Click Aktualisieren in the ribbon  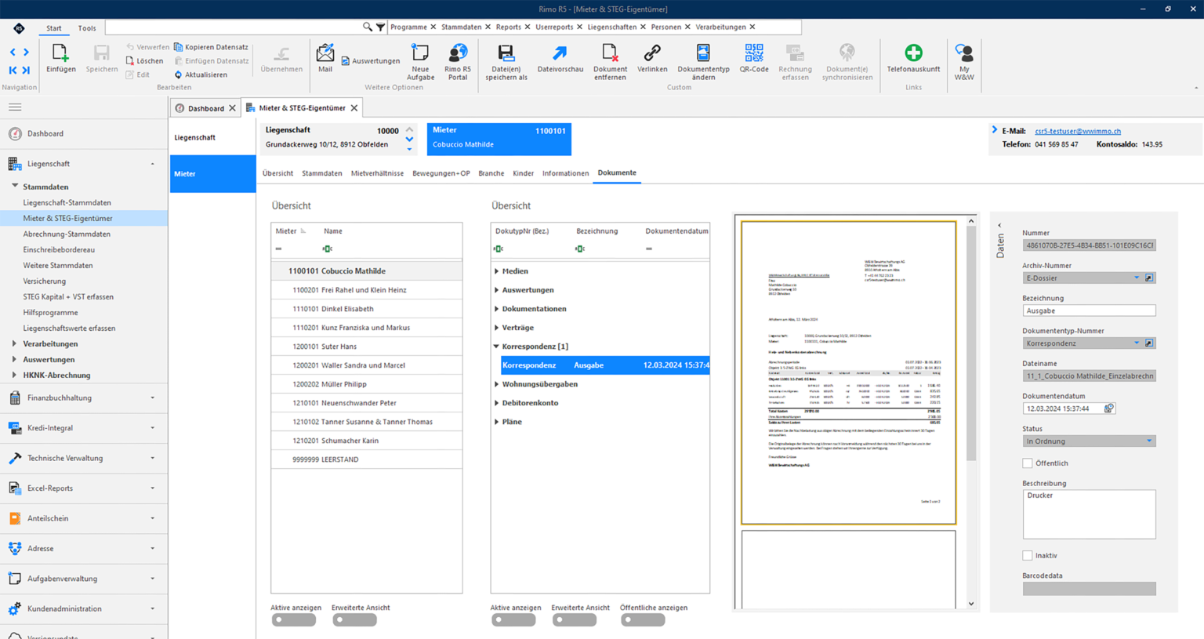[201, 75]
